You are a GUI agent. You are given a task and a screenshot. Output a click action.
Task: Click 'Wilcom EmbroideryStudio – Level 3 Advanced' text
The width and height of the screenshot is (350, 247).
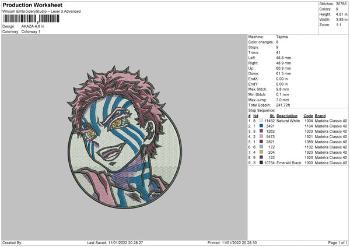pyautogui.click(x=41, y=12)
